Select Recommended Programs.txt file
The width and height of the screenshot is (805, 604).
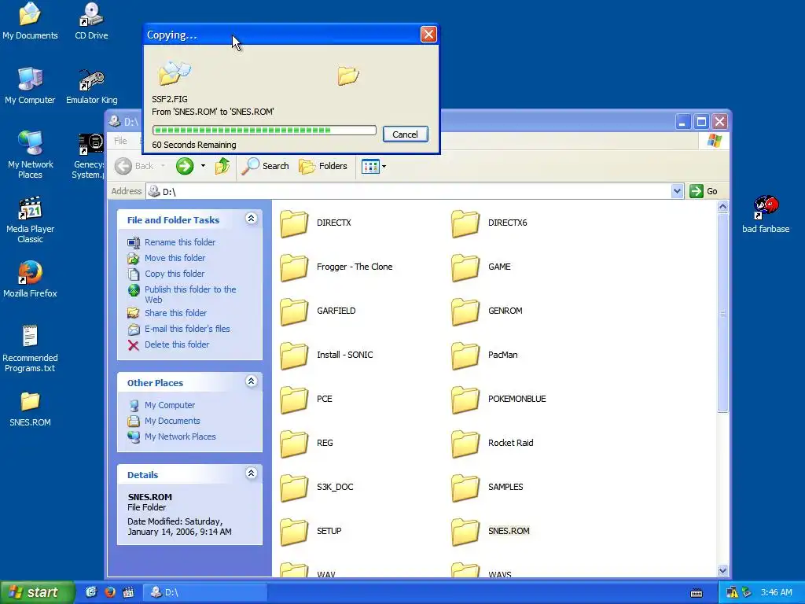pyautogui.click(x=30, y=348)
